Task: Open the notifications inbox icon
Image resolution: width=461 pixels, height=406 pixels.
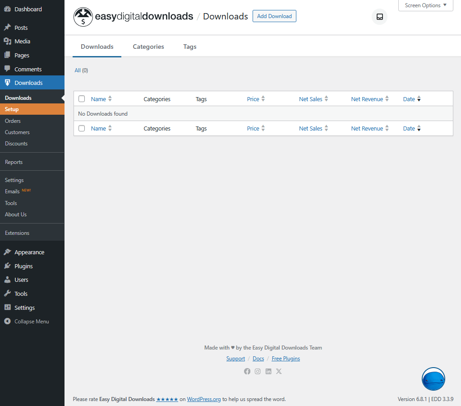Action: point(379,17)
